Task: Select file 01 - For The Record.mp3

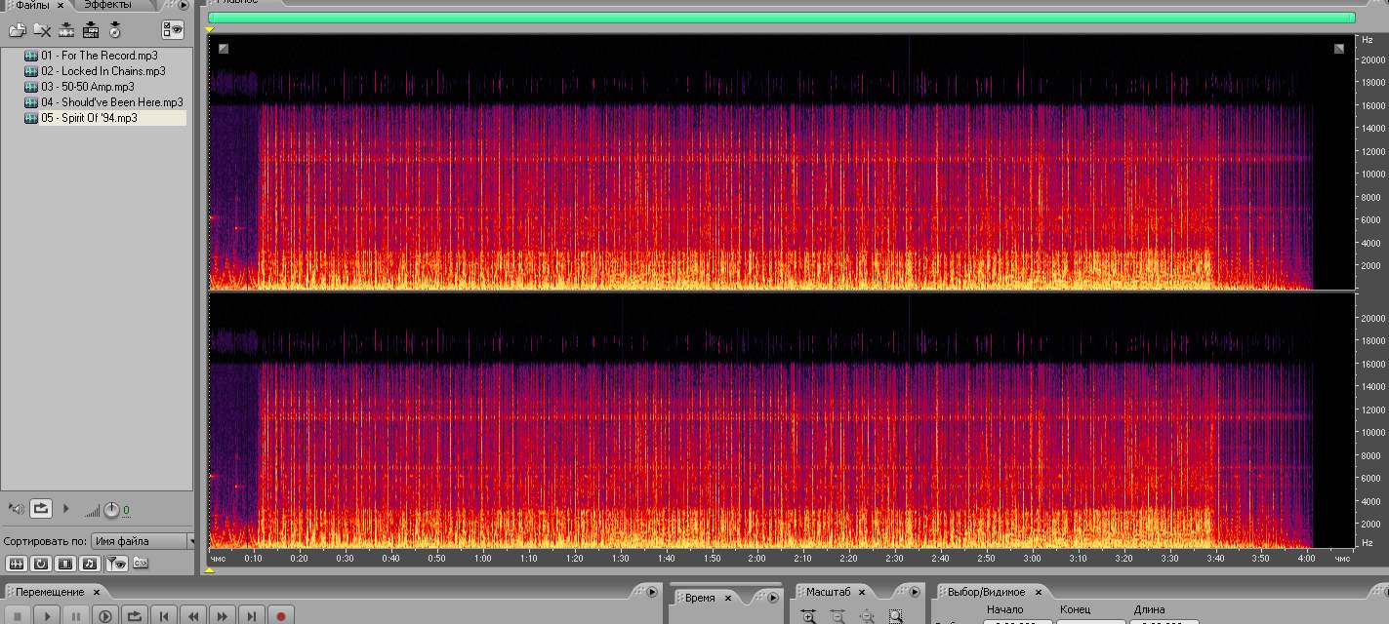Action: pyautogui.click(x=100, y=56)
